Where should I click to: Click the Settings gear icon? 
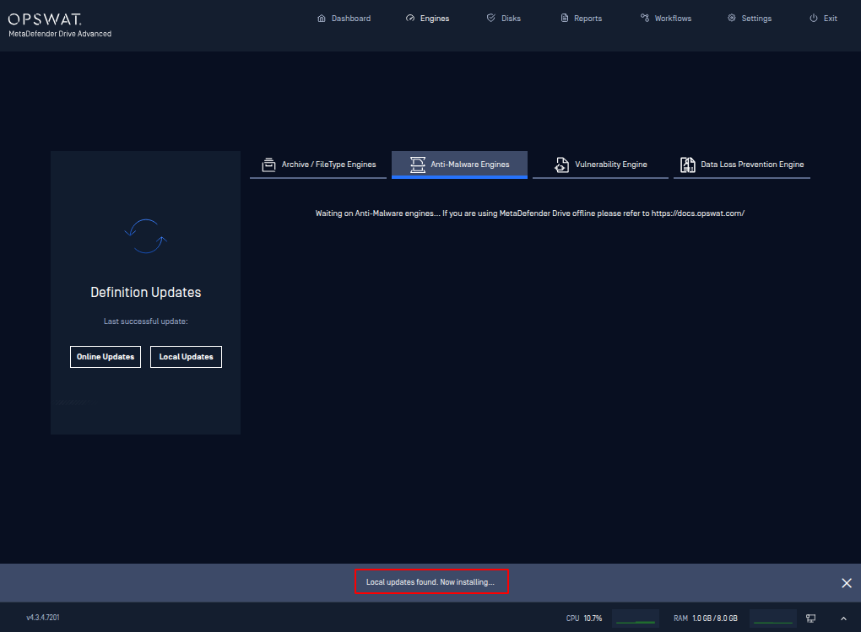731,18
